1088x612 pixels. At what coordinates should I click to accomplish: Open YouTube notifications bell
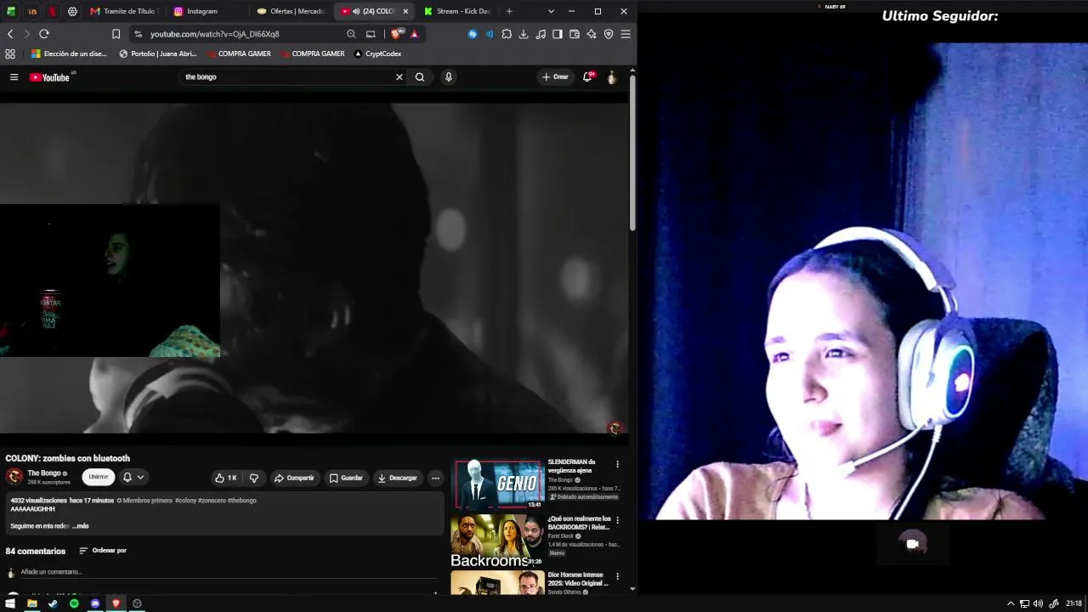tap(588, 77)
